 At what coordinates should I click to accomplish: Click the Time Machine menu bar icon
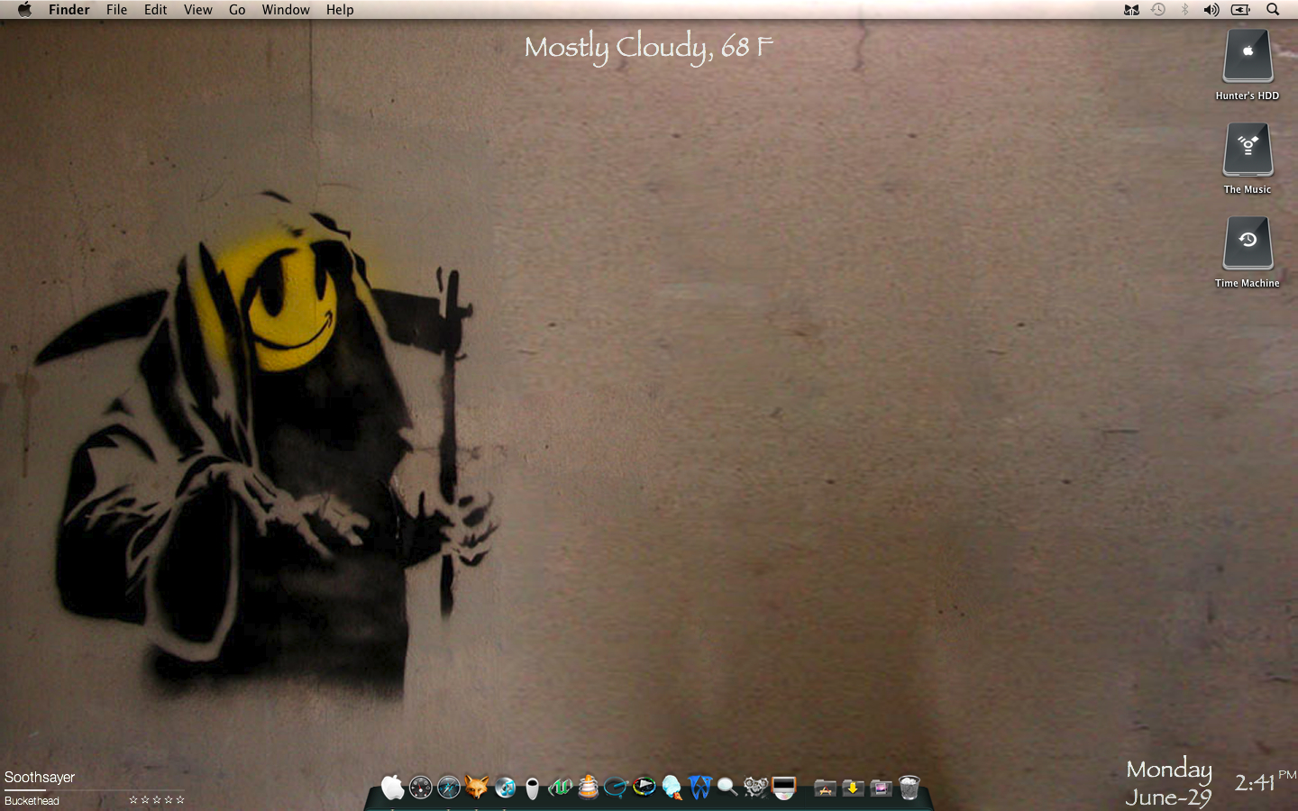1158,10
